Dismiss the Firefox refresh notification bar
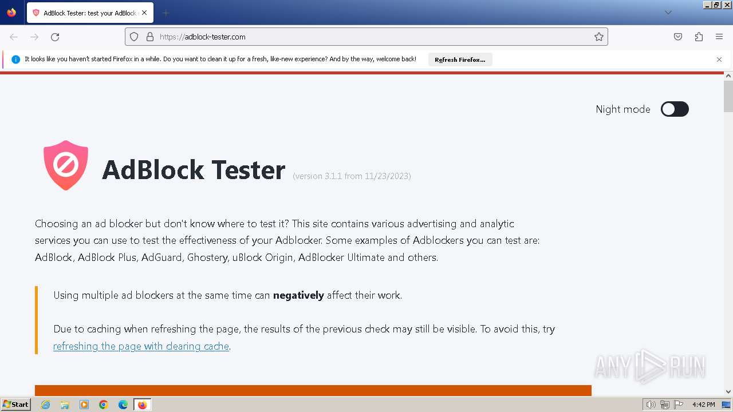Image resolution: width=733 pixels, height=412 pixels. click(719, 60)
